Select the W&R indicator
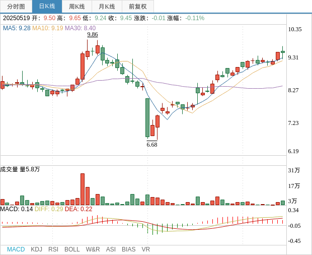312x255 pixels. coord(93,249)
